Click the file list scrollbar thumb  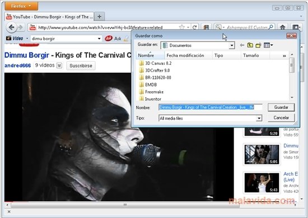[292, 65]
